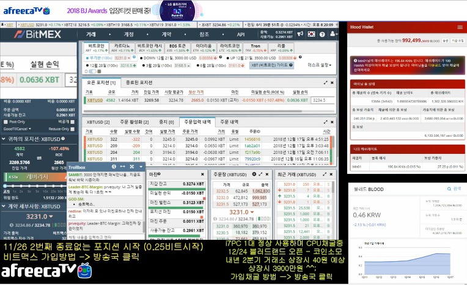Viewport: 467px width, 285px height.
Task: Enable the Post-Only checkbox
Action: (6, 122)
